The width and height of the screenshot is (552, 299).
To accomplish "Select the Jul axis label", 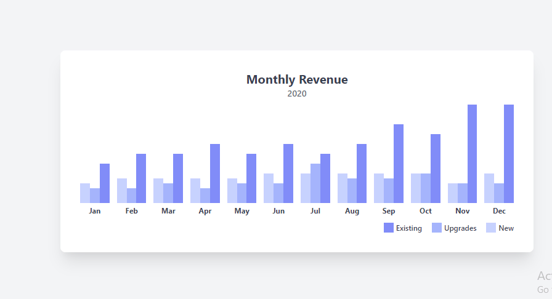I will 315,210.
